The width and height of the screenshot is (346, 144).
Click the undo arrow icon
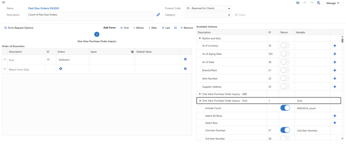(305, 3)
